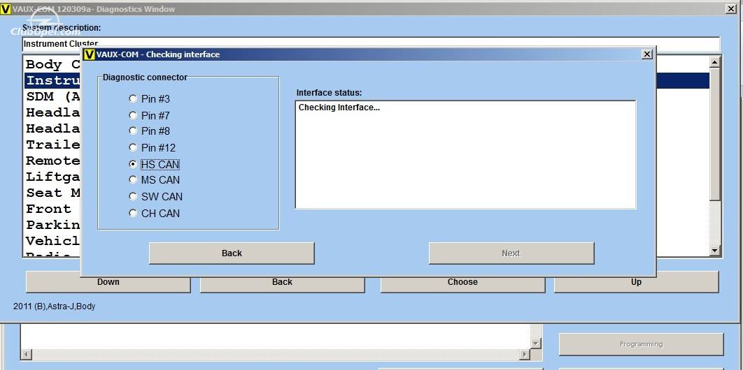Click the system list scroll up arrow

click(715, 61)
